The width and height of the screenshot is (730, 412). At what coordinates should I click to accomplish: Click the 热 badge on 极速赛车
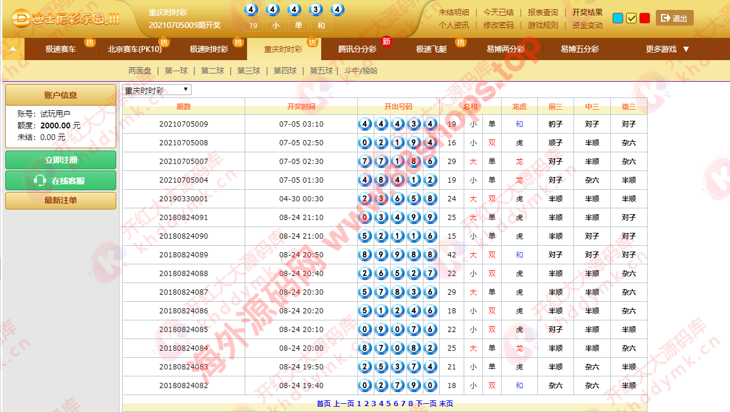pos(89,42)
